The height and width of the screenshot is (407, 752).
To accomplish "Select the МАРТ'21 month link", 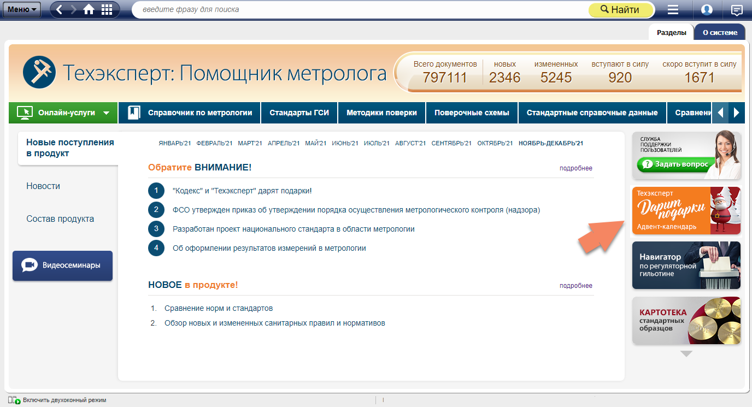I will click(x=250, y=144).
